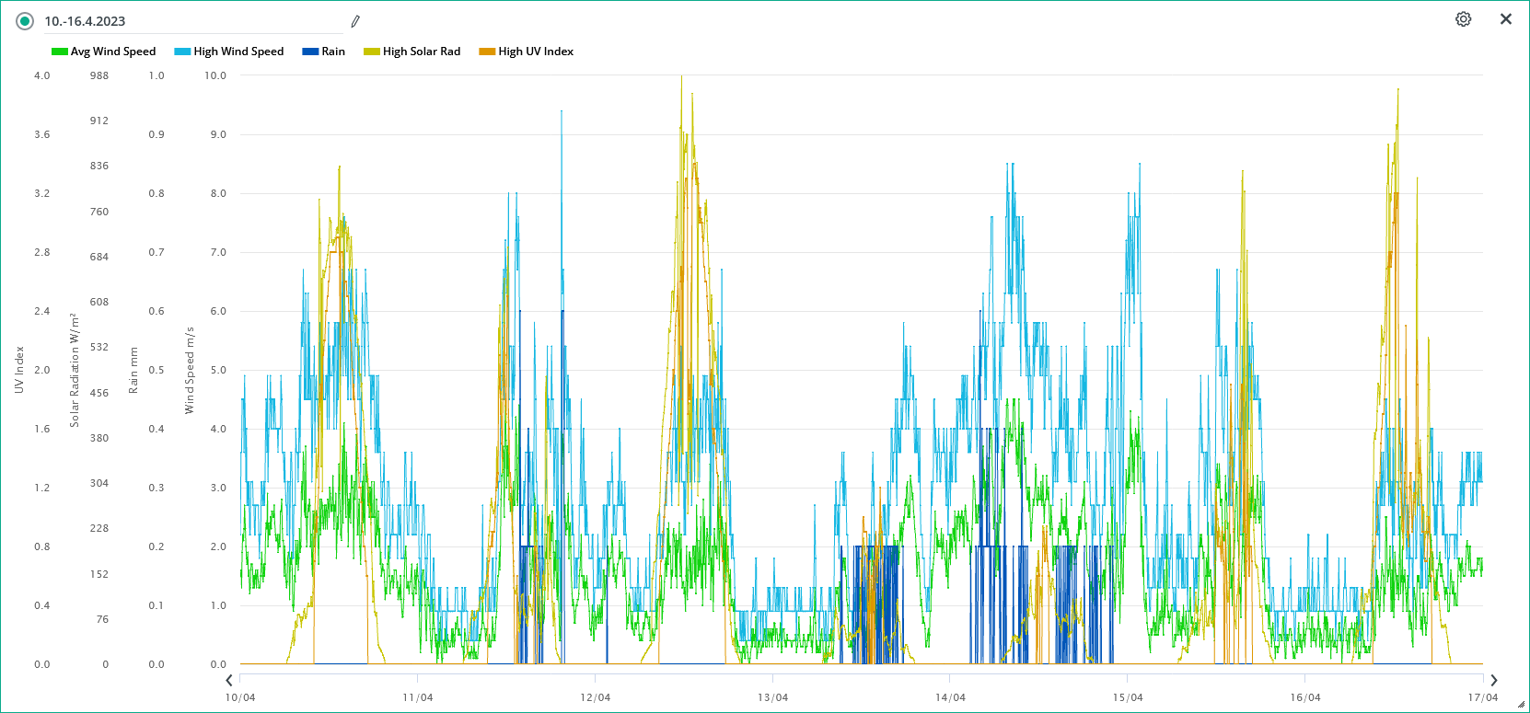
Task: Click the 12/04 date axis label
Action: pos(595,697)
